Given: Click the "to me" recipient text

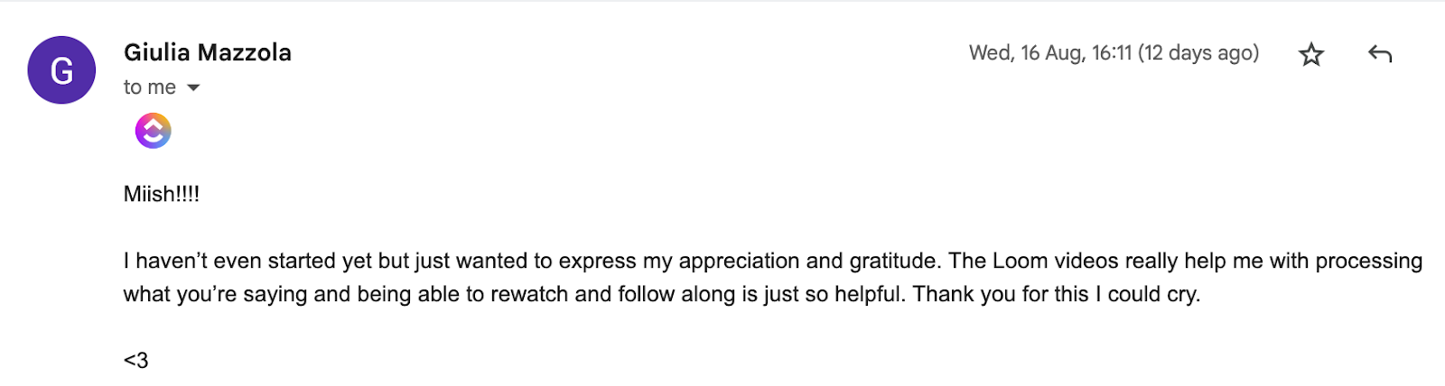Looking at the screenshot, I should pyautogui.click(x=150, y=87).
